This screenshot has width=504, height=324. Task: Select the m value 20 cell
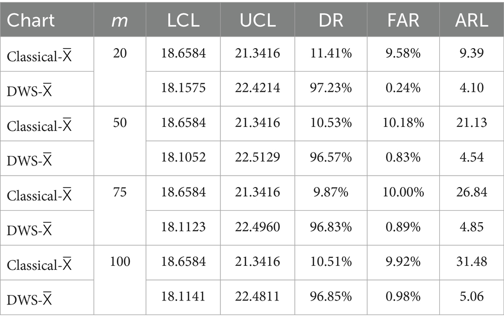coord(120,53)
